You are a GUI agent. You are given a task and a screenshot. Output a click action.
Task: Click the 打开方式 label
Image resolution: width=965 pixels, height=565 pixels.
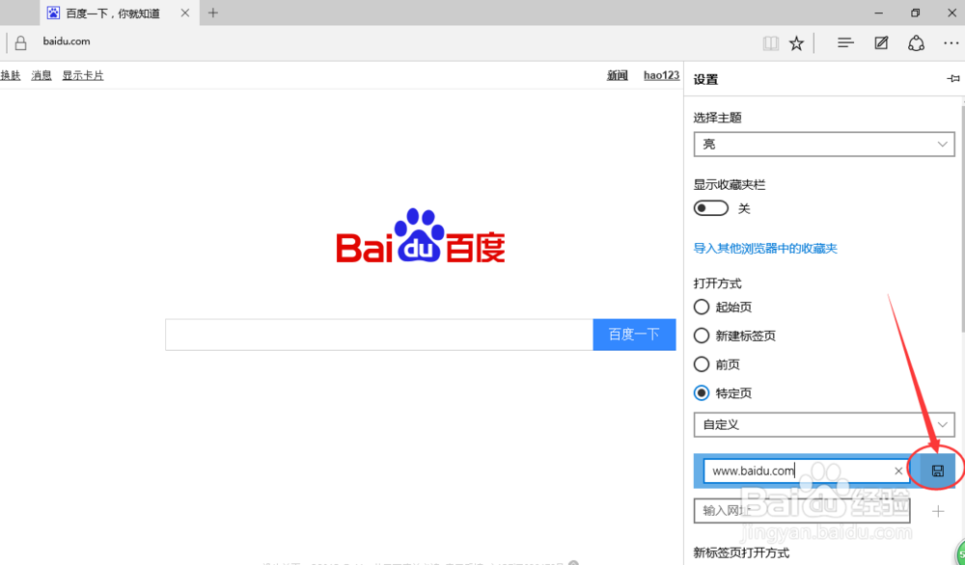tap(718, 283)
